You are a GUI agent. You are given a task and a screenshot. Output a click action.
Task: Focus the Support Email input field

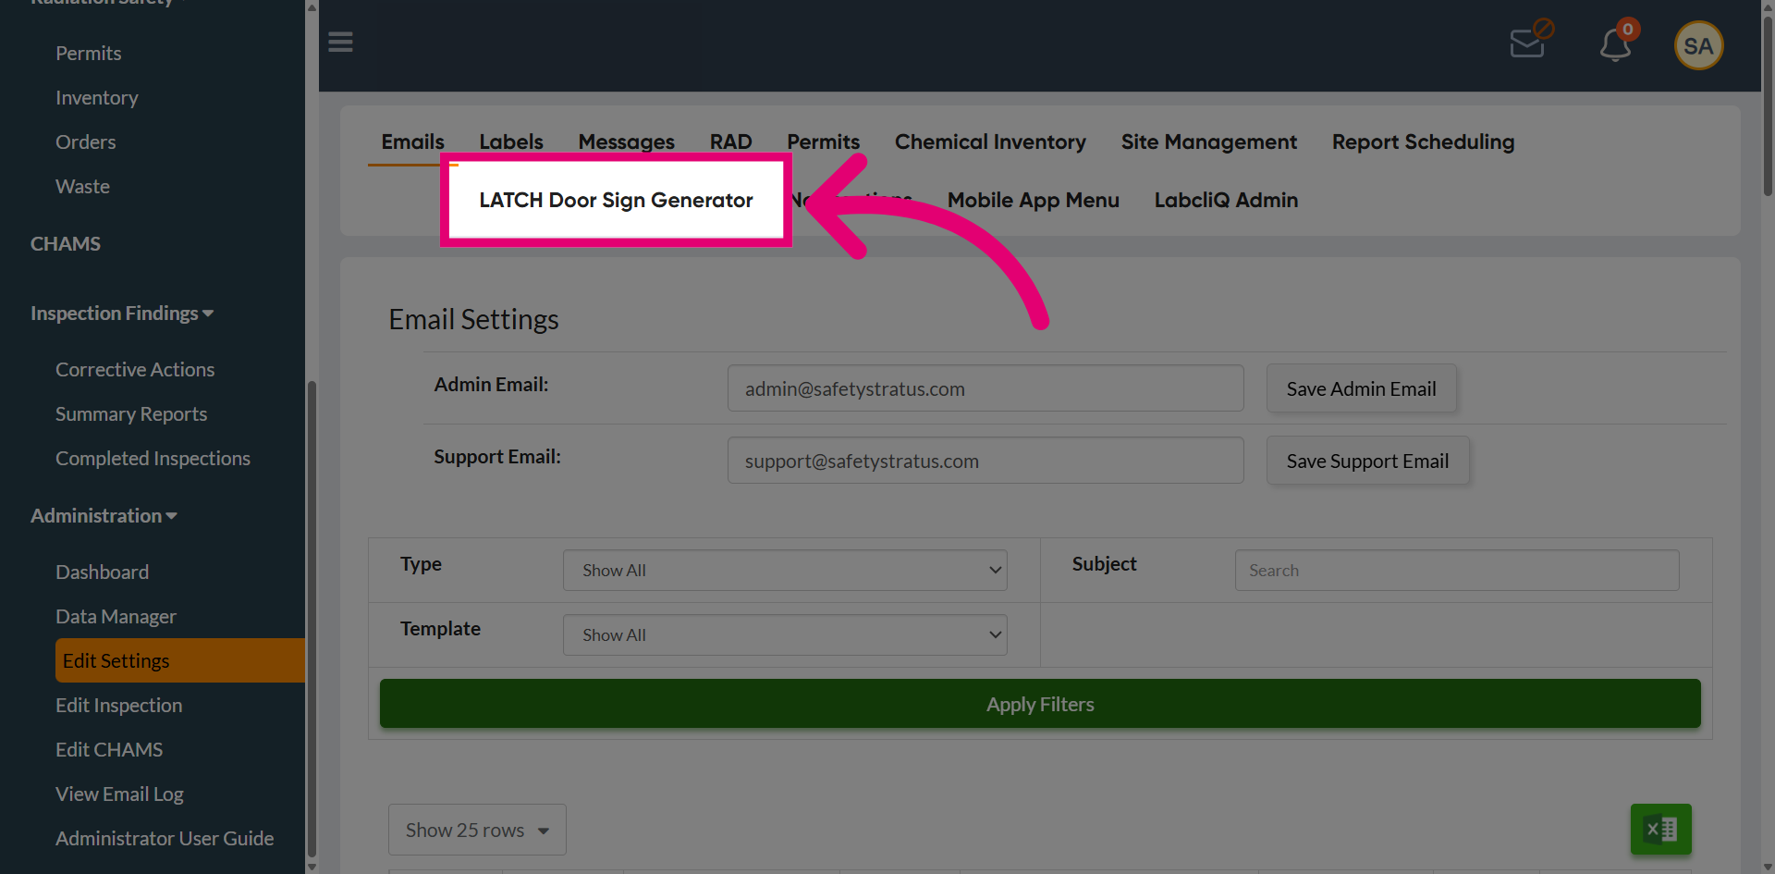(985, 461)
